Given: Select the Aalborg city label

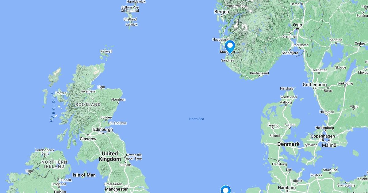Looking at the screenshot, I should point(286,102).
